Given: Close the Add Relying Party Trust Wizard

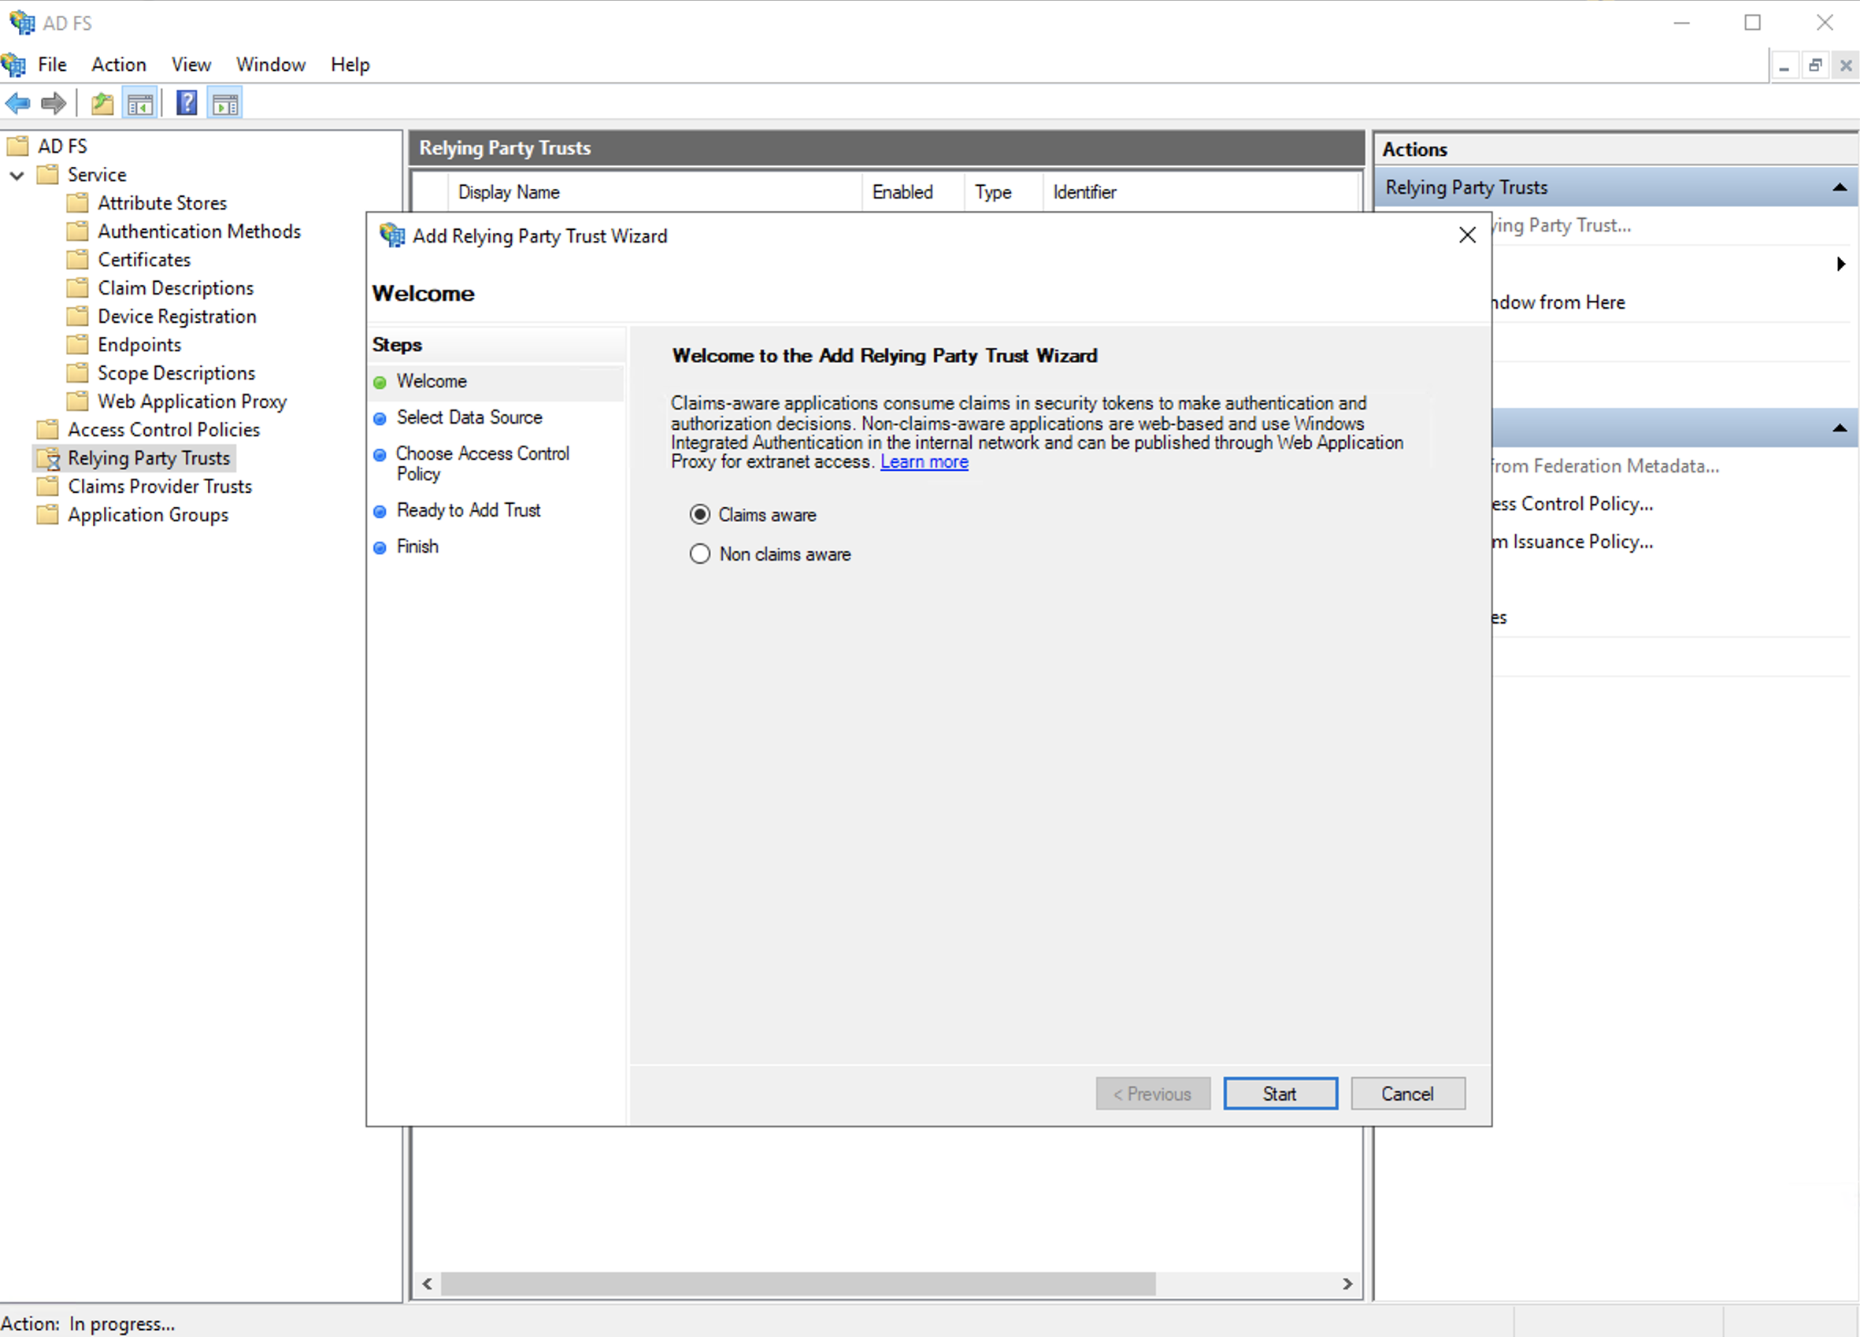Looking at the screenshot, I should pos(1467,235).
